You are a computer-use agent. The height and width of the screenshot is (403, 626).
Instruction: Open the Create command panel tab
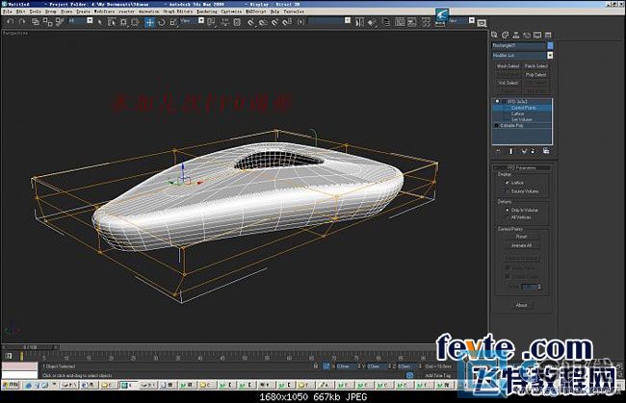pos(494,35)
